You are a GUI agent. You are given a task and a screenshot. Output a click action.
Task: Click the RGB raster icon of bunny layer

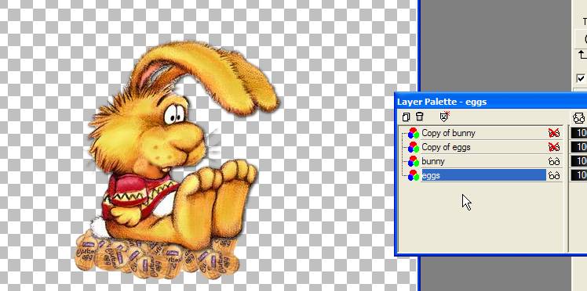point(414,162)
